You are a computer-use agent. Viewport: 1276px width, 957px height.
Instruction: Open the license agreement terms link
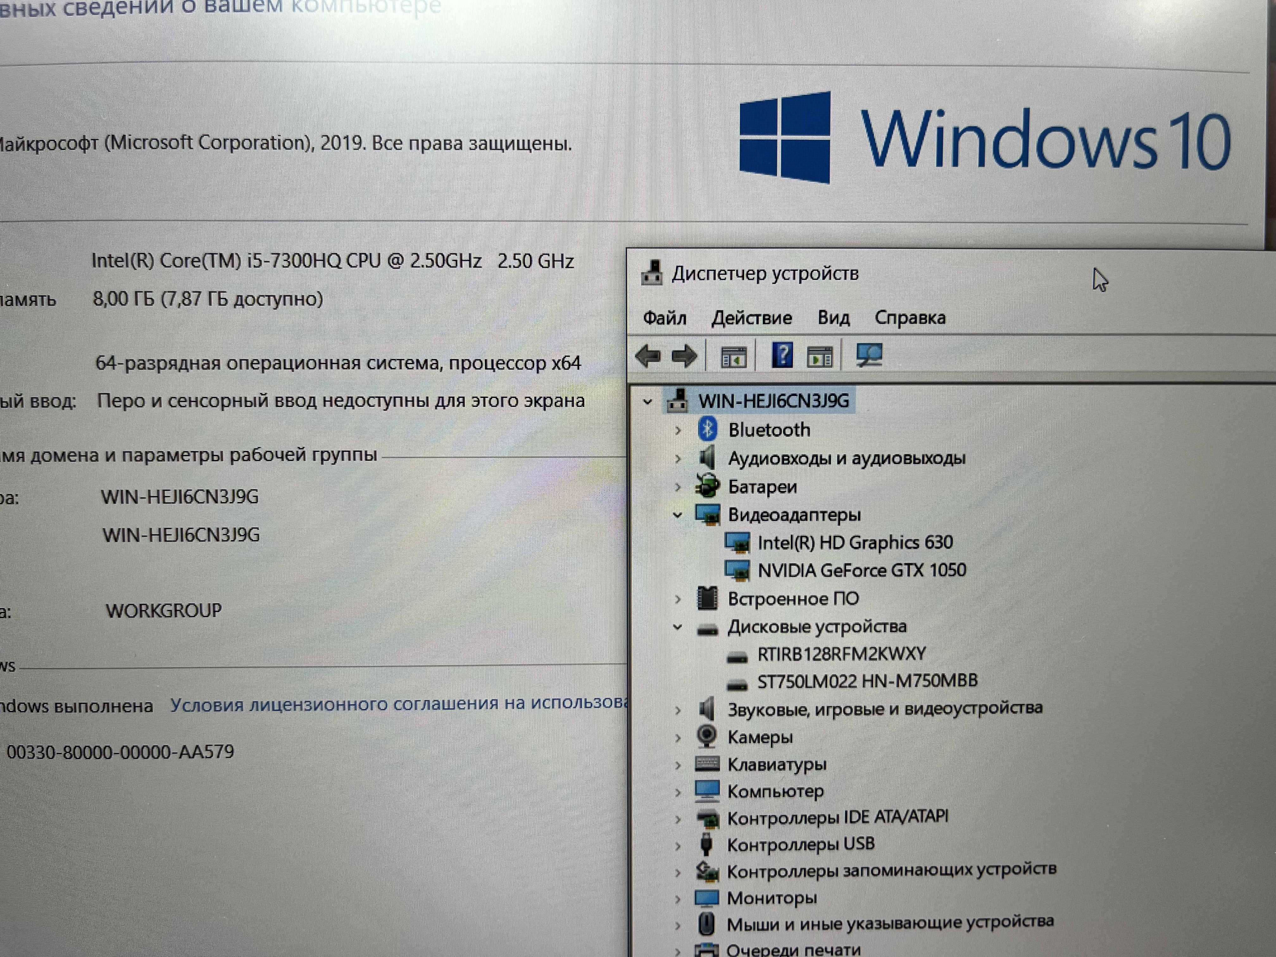click(398, 704)
